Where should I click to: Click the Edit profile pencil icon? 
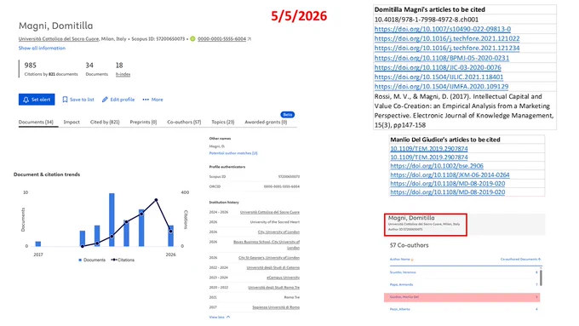[x=105, y=100]
